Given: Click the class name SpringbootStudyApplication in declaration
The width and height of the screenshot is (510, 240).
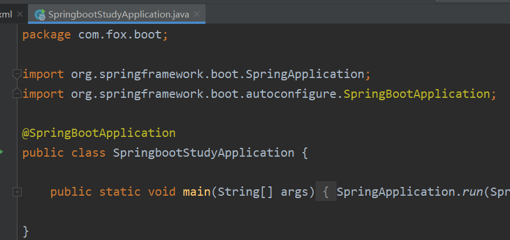Looking at the screenshot, I should pos(204,153).
